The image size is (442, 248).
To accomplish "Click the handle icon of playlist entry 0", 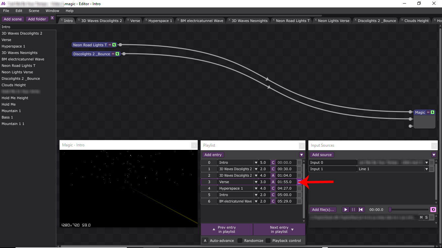I will click(x=300, y=162).
